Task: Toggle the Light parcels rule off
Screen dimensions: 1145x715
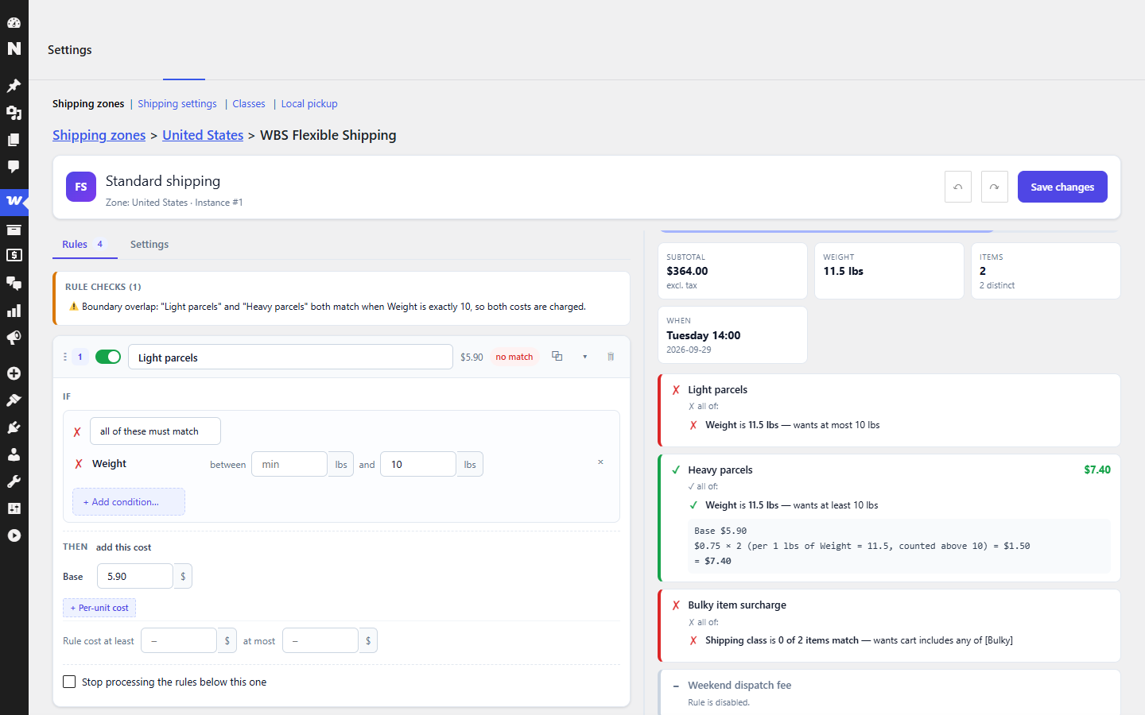Action: [108, 357]
